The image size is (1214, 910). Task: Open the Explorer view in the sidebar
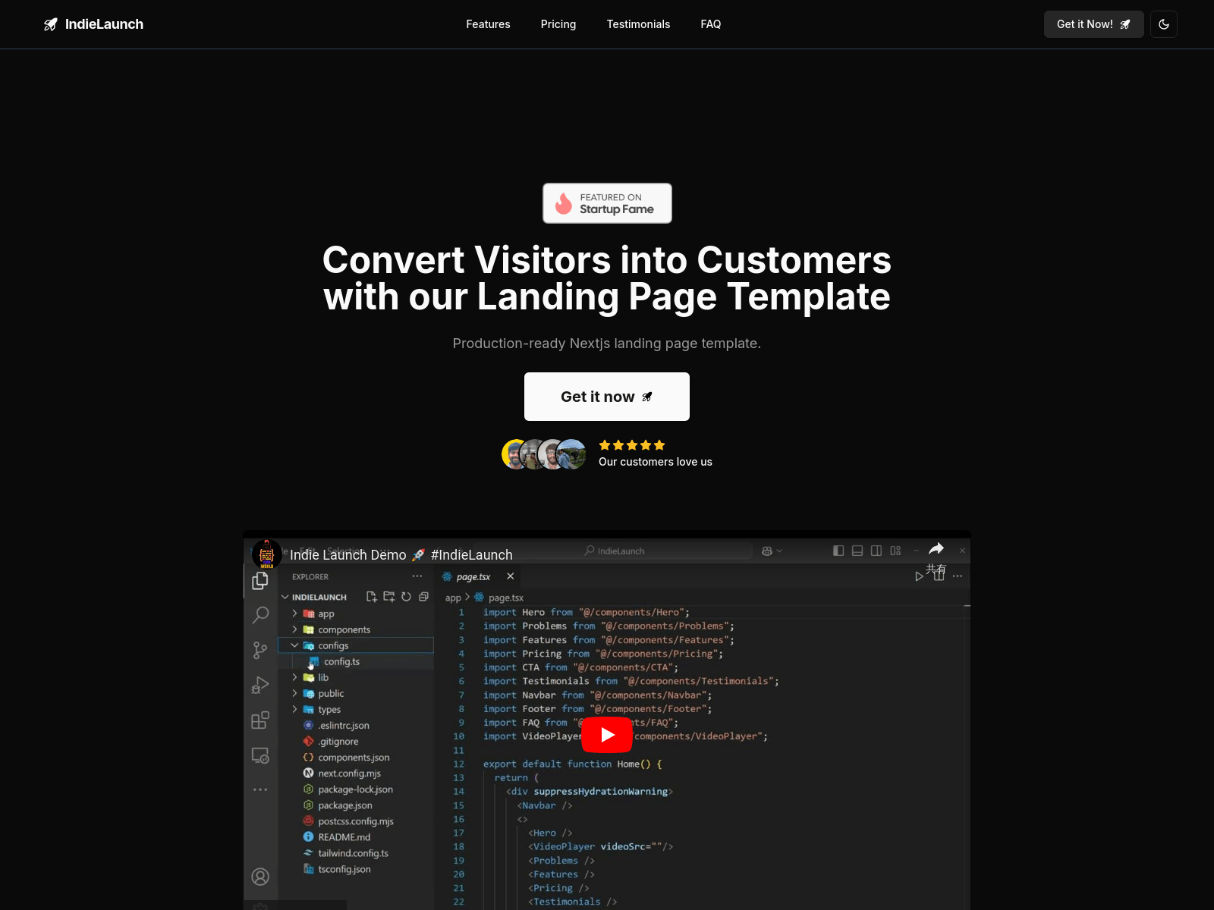point(260,581)
